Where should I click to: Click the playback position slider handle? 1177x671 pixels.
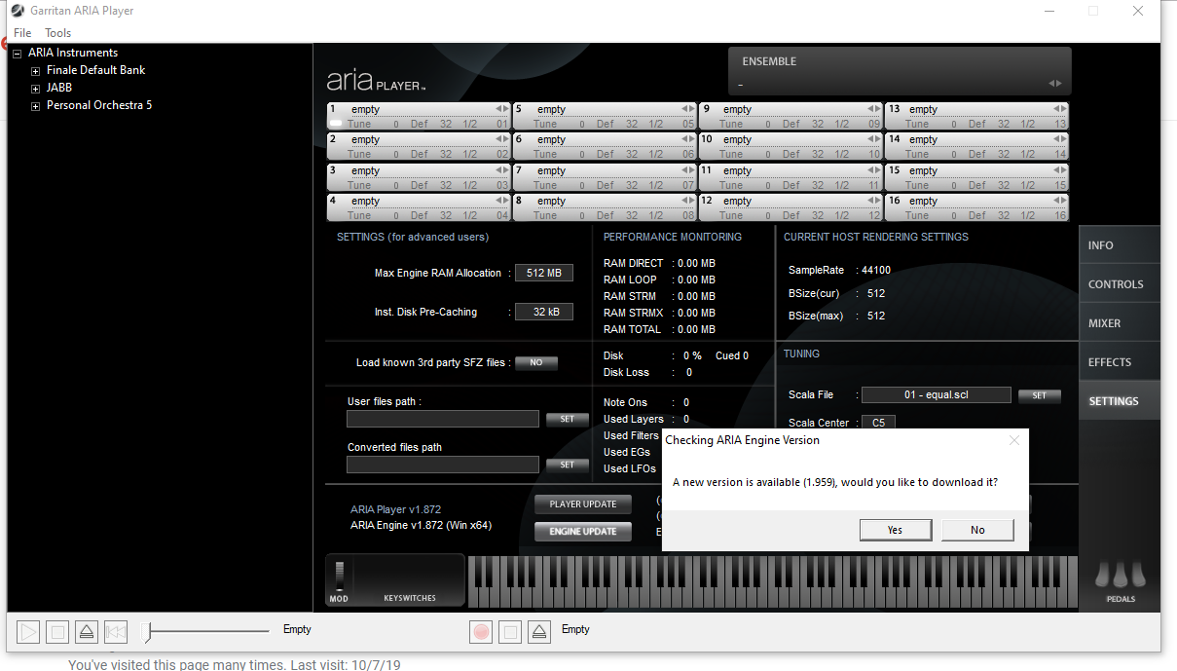click(x=148, y=632)
